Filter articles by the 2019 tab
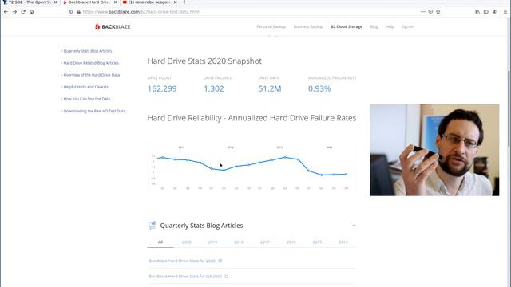The width and height of the screenshot is (511, 287). [x=212, y=242]
